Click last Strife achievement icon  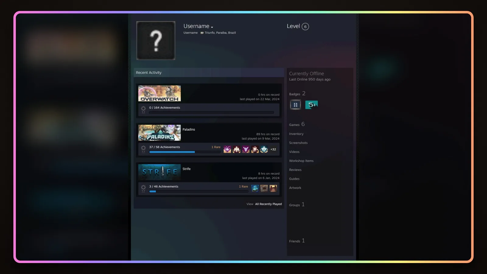273,188
